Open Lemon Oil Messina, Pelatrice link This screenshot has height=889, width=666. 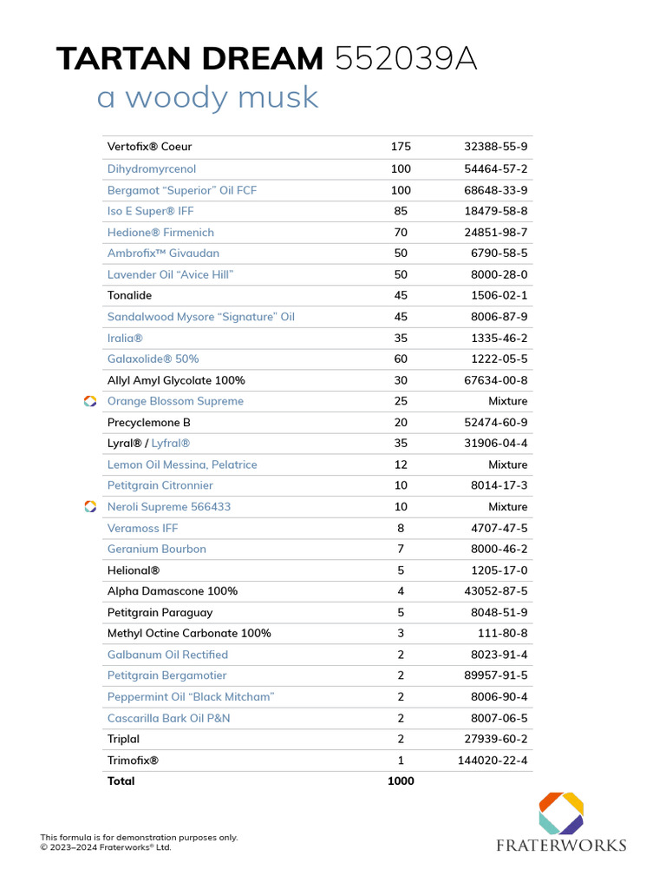[182, 464]
